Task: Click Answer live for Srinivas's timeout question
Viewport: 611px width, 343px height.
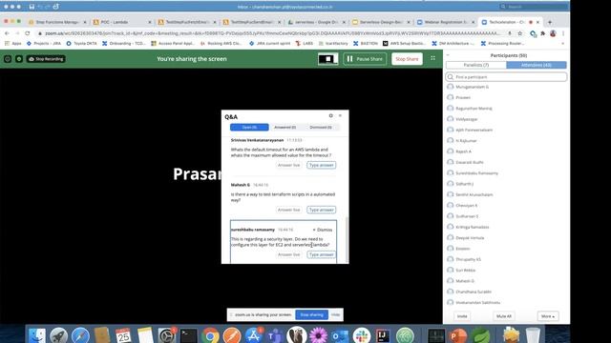Action: click(x=288, y=165)
